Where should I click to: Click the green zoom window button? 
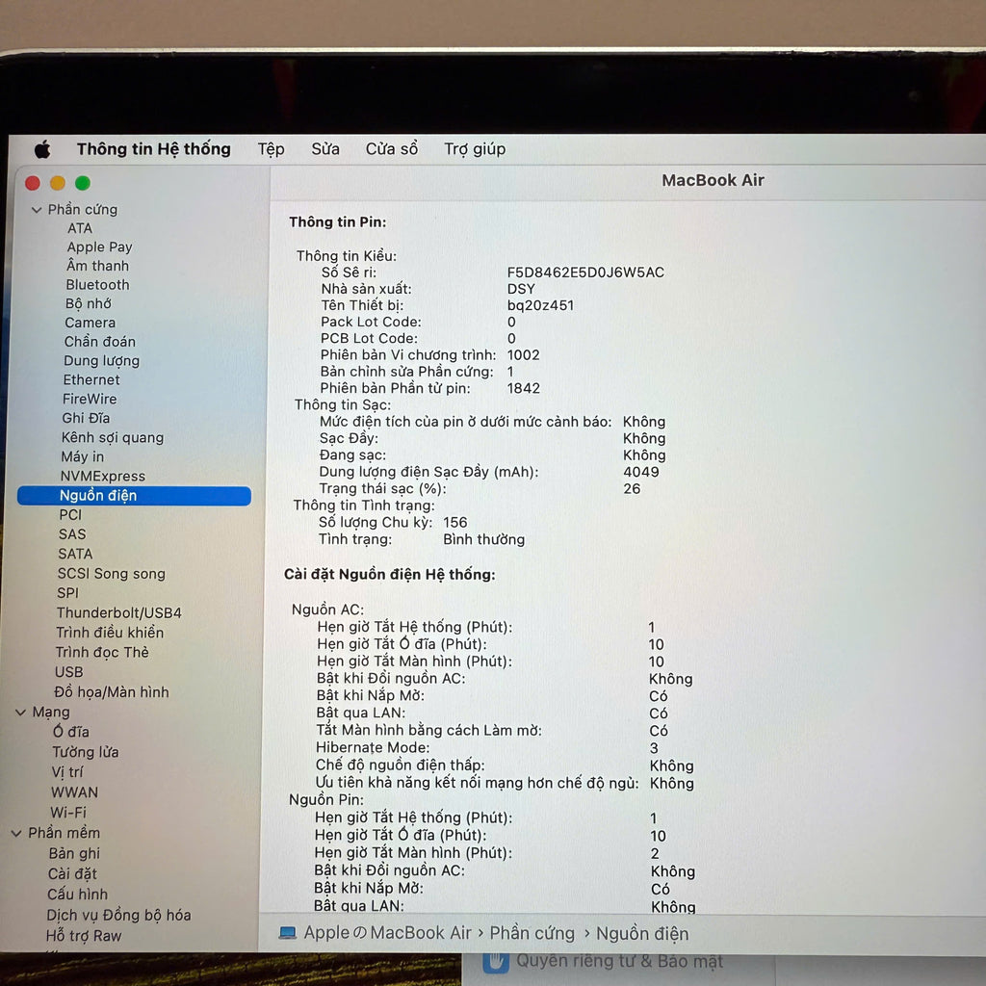click(83, 183)
